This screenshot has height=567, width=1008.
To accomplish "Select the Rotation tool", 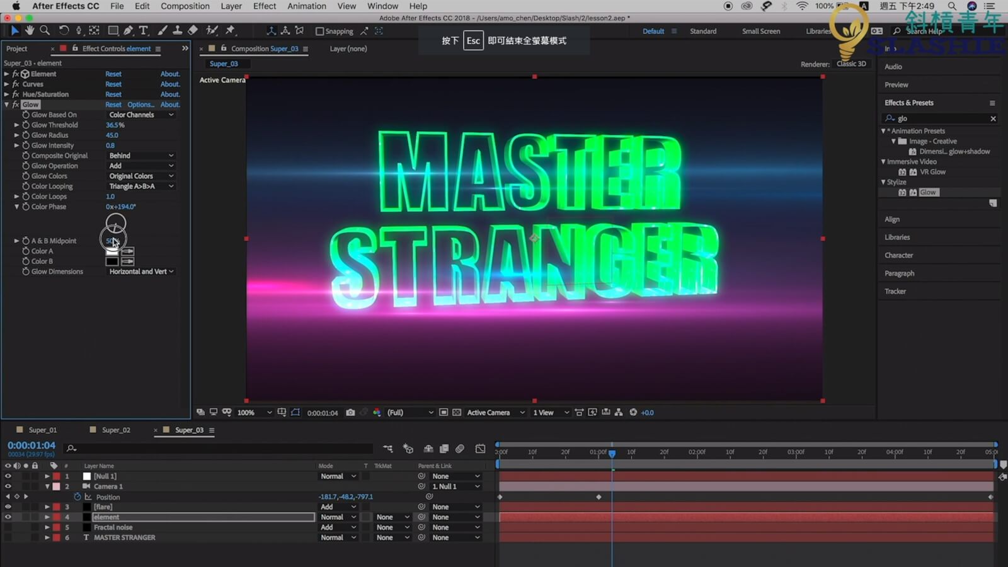I will (64, 30).
